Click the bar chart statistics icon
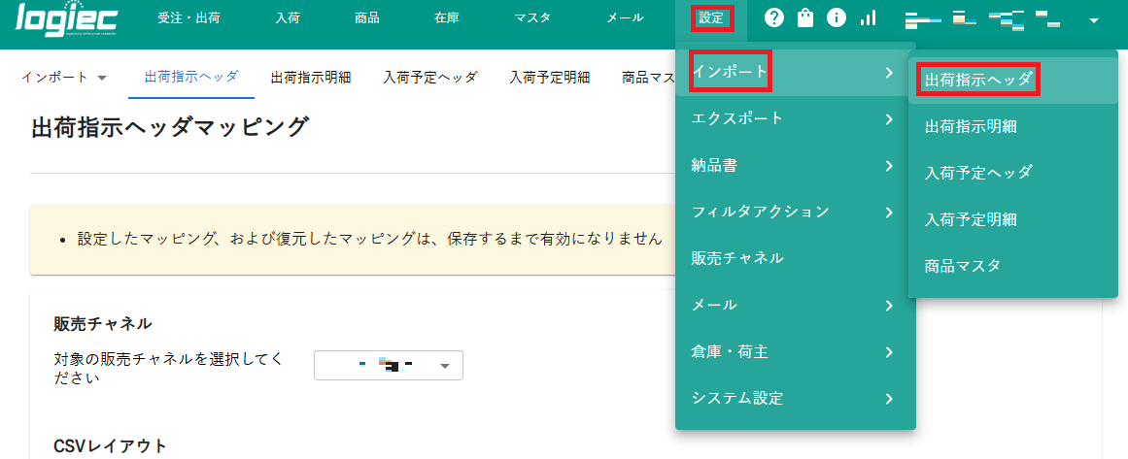The image size is (1128, 459). (x=869, y=18)
